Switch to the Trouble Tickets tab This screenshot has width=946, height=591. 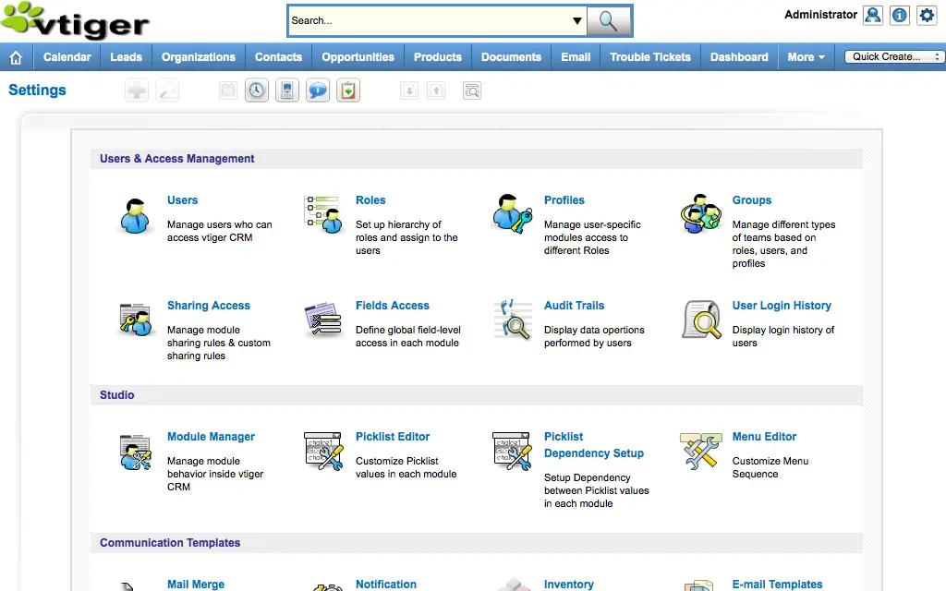(649, 56)
